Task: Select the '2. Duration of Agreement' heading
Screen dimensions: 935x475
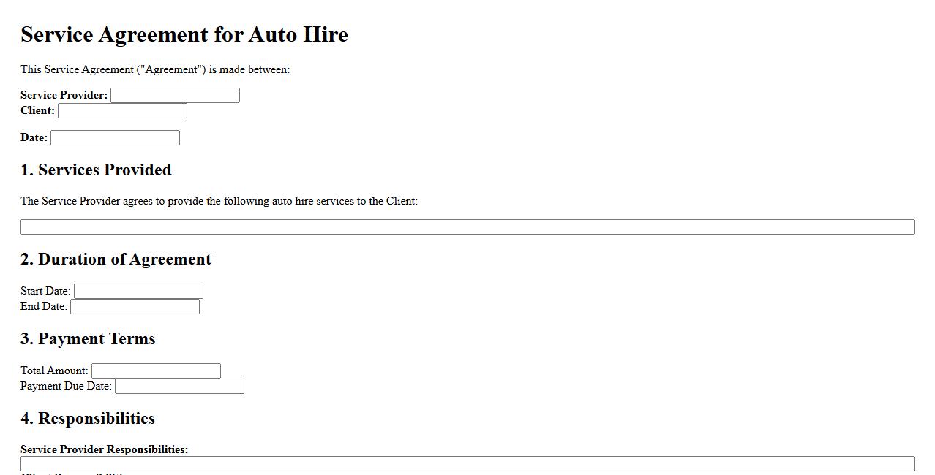Action: coord(116,259)
